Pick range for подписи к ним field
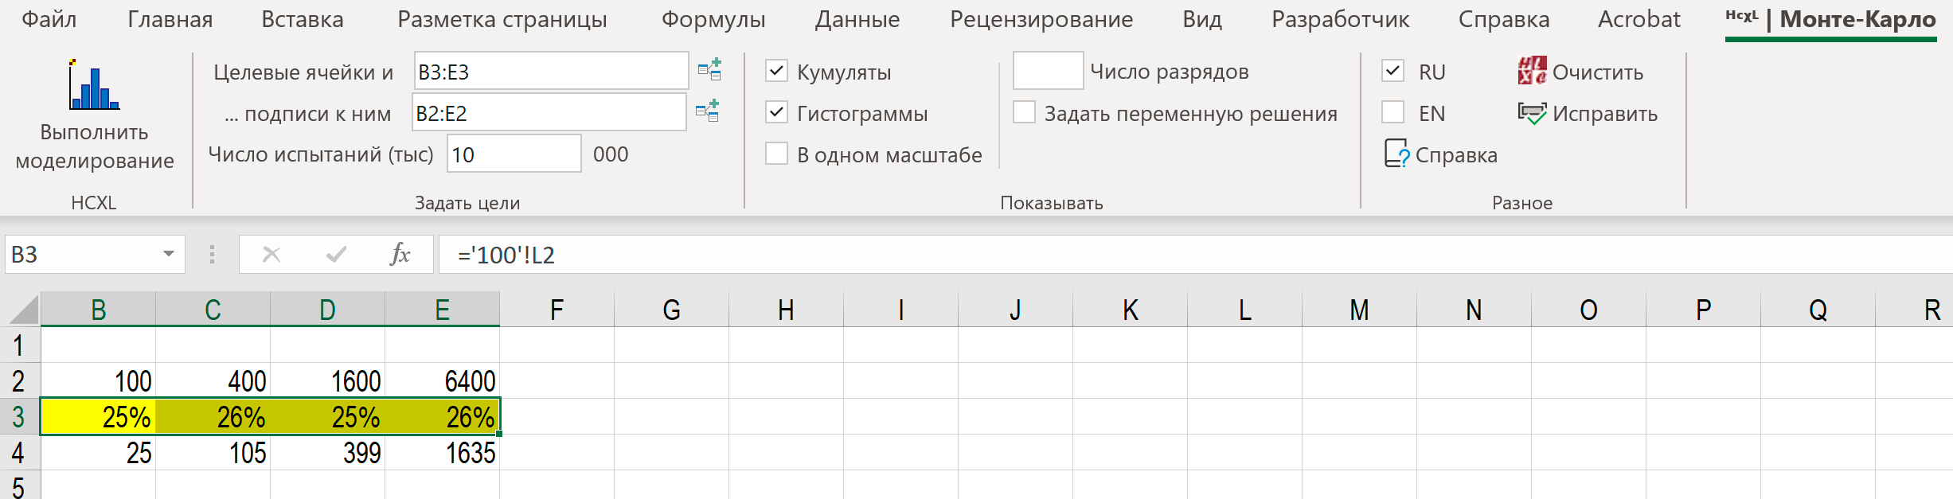Image resolution: width=1953 pixels, height=499 pixels. coord(707,111)
